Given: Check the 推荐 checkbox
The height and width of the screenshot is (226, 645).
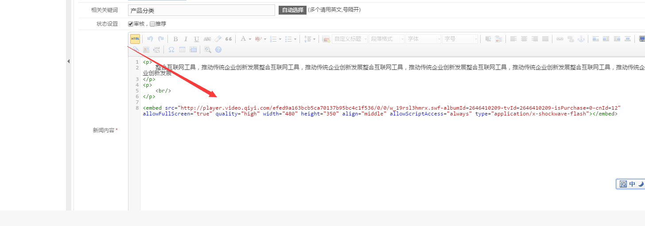Looking at the screenshot, I should pos(152,24).
